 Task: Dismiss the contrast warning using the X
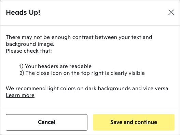(x=171, y=12)
